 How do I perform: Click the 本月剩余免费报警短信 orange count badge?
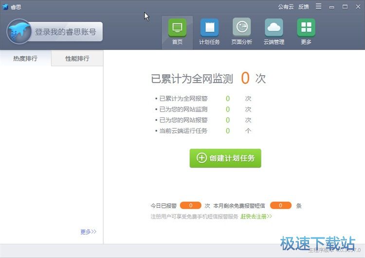click(x=280, y=205)
